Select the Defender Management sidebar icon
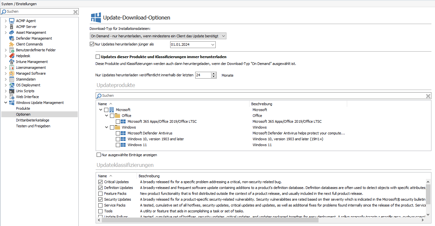This screenshot has height=226, width=435. click(x=11, y=38)
